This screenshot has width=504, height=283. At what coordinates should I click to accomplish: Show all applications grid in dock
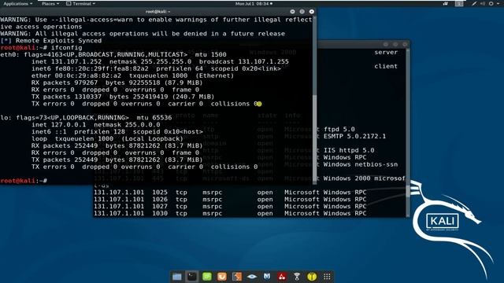327,277
